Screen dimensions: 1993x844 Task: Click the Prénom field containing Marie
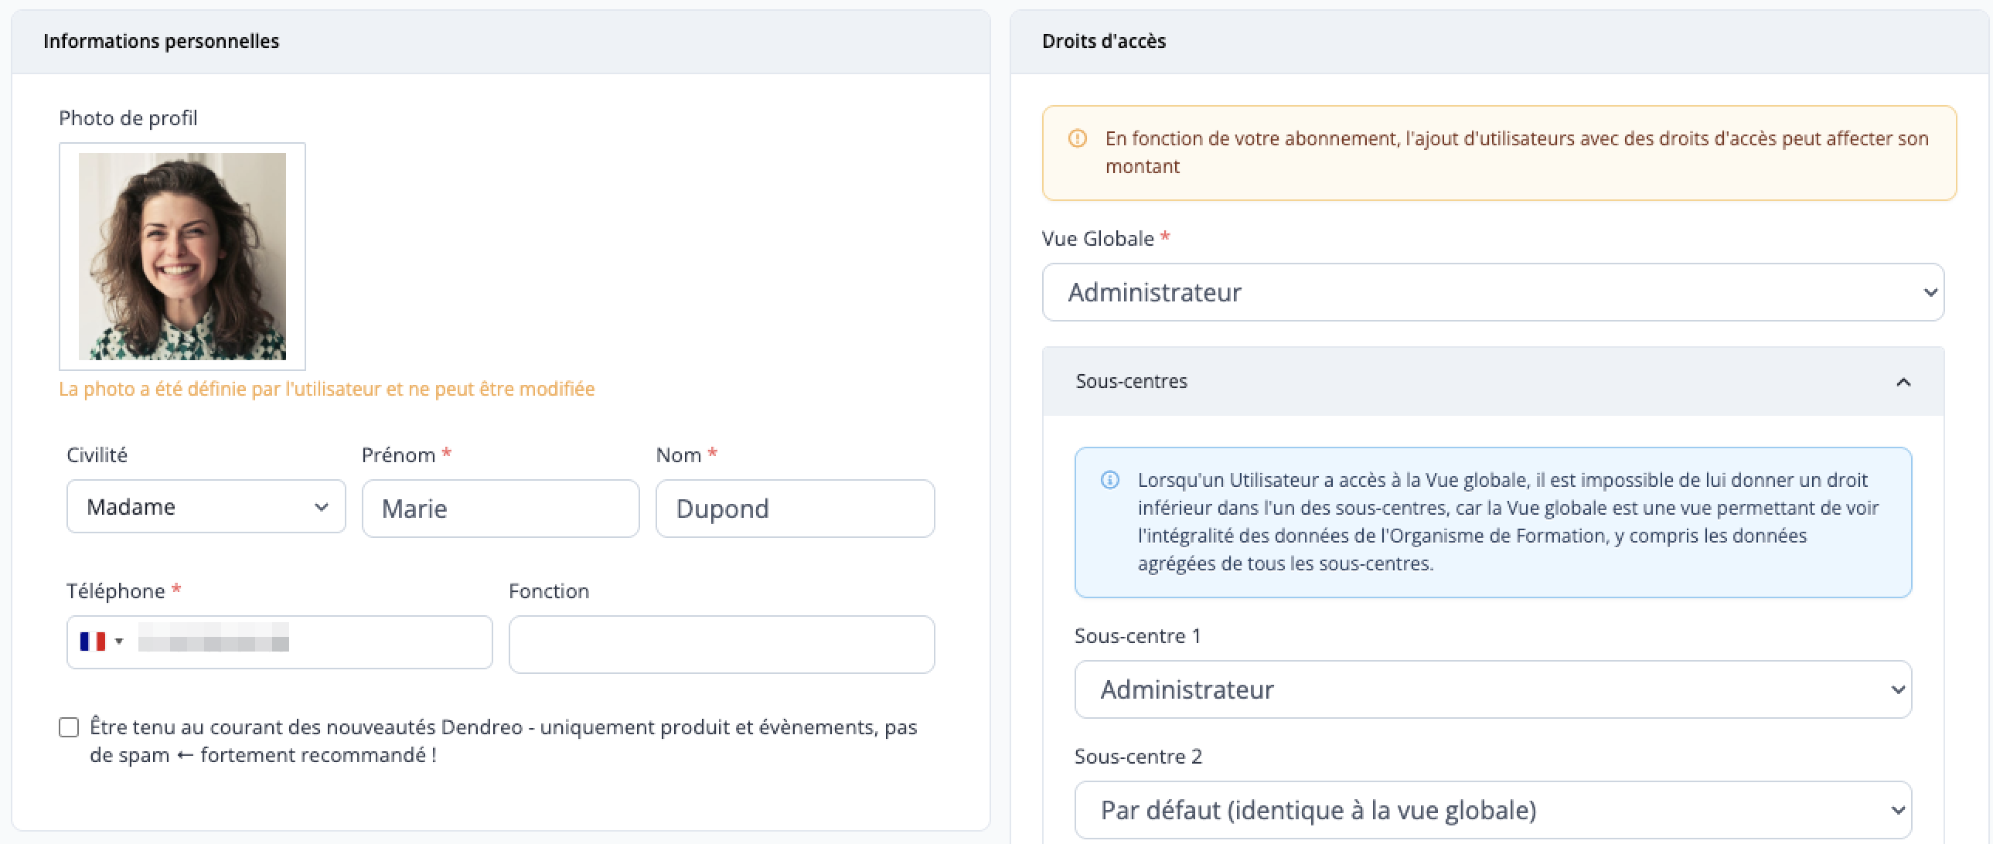501,509
